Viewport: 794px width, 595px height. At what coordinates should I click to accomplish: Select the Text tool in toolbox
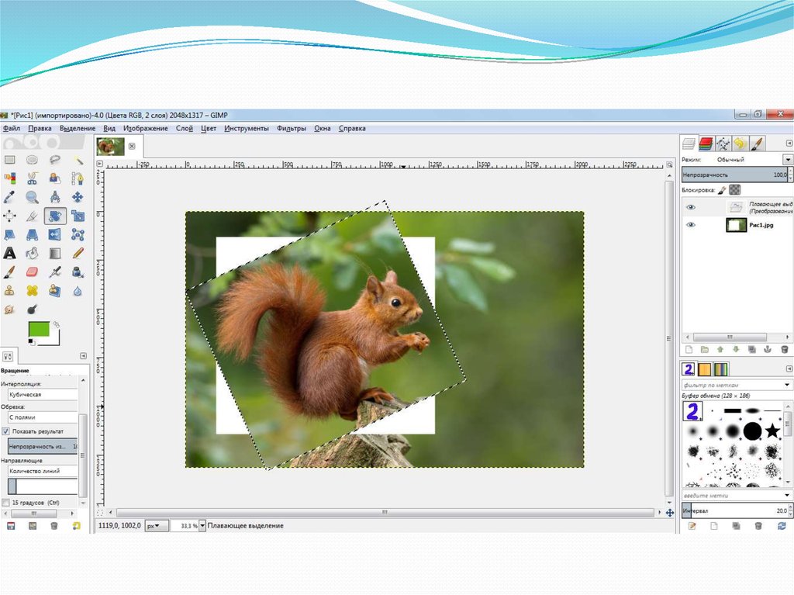9,253
